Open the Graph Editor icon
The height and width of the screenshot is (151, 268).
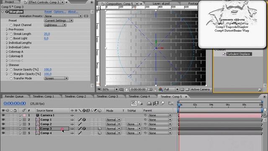click(x=171, y=103)
